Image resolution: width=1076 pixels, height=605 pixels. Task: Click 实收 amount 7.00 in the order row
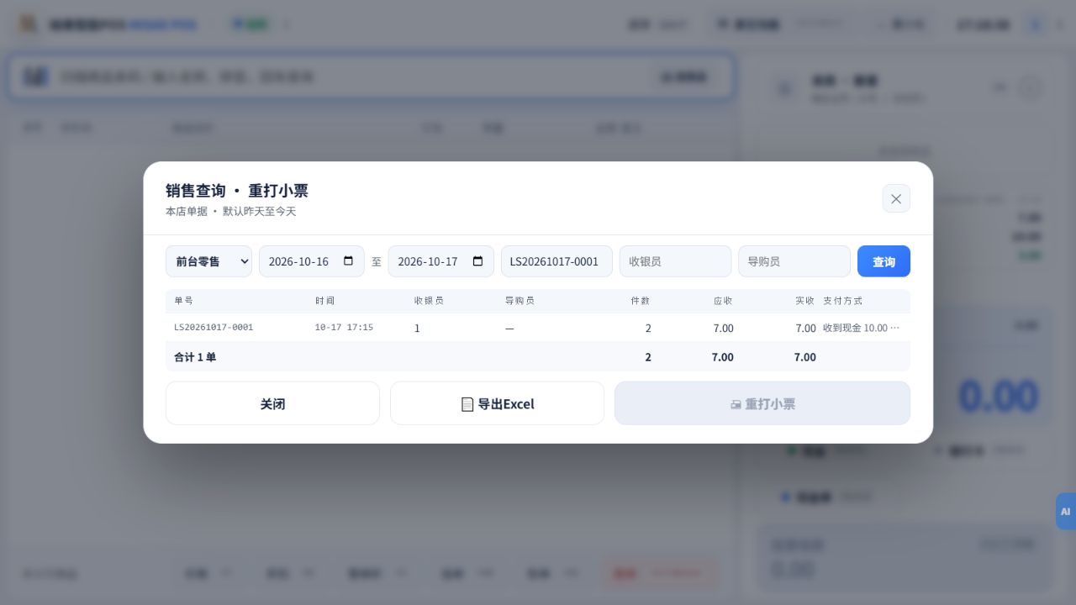[x=805, y=329]
